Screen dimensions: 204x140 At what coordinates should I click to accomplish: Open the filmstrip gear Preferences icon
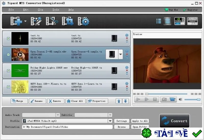coord(84,21)
